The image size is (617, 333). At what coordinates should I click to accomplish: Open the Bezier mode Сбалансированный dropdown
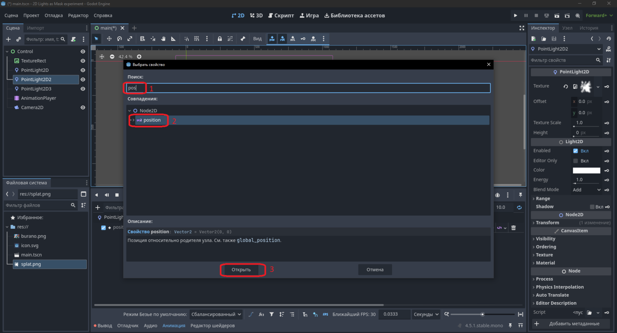pyautogui.click(x=216, y=314)
